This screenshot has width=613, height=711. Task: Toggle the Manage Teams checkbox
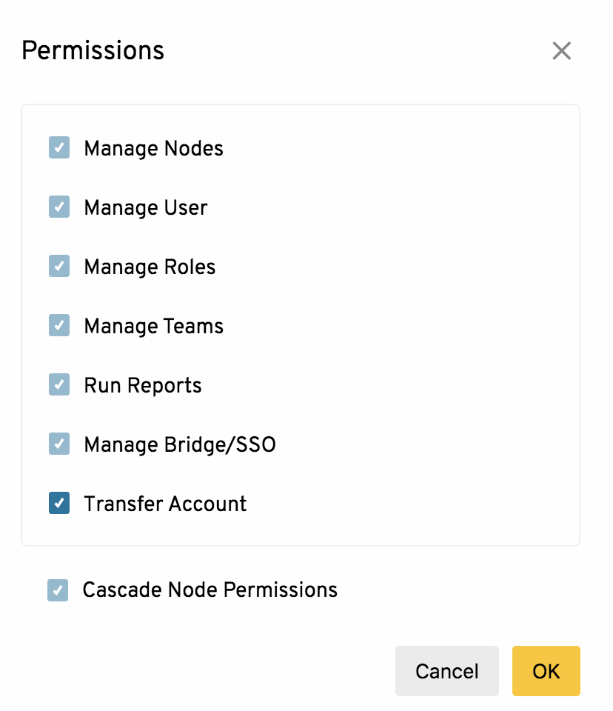coord(59,325)
